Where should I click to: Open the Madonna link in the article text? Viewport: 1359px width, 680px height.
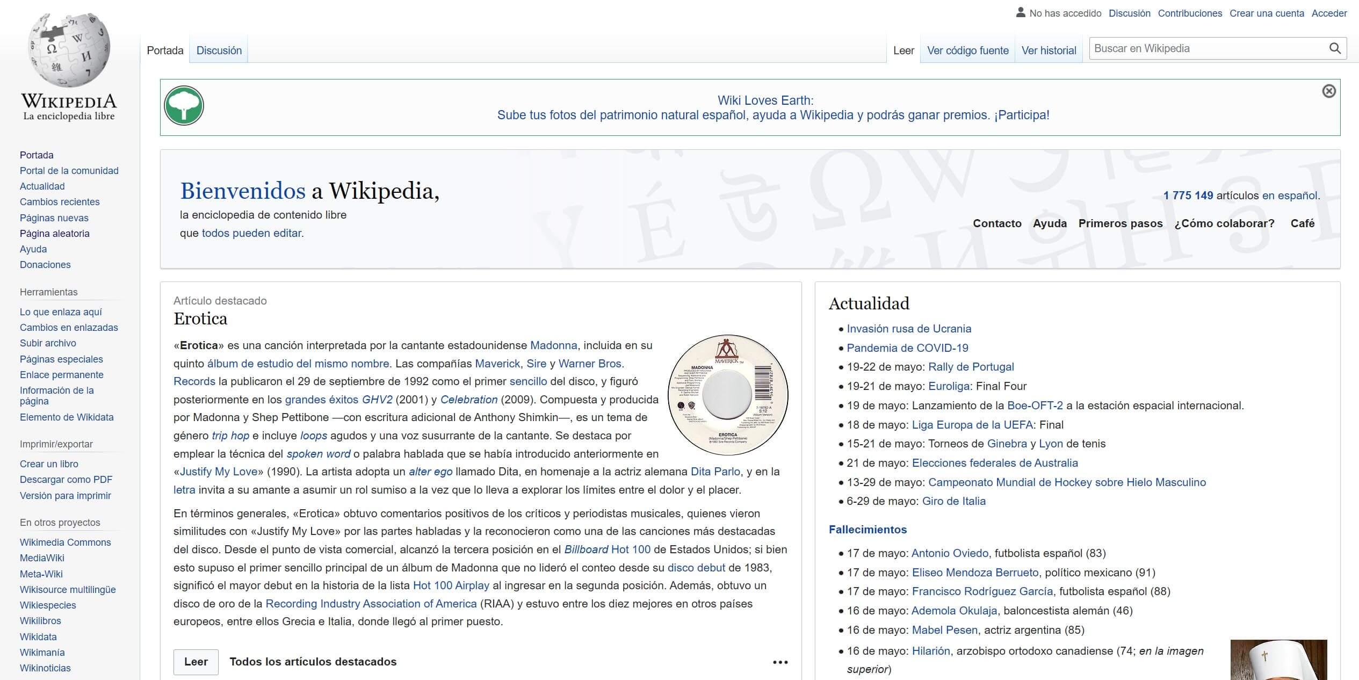tap(553, 345)
